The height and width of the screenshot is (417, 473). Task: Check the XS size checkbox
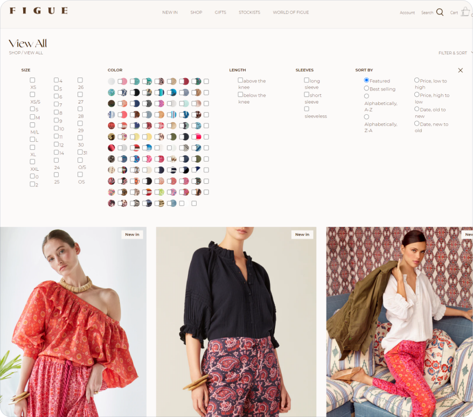(x=32, y=80)
